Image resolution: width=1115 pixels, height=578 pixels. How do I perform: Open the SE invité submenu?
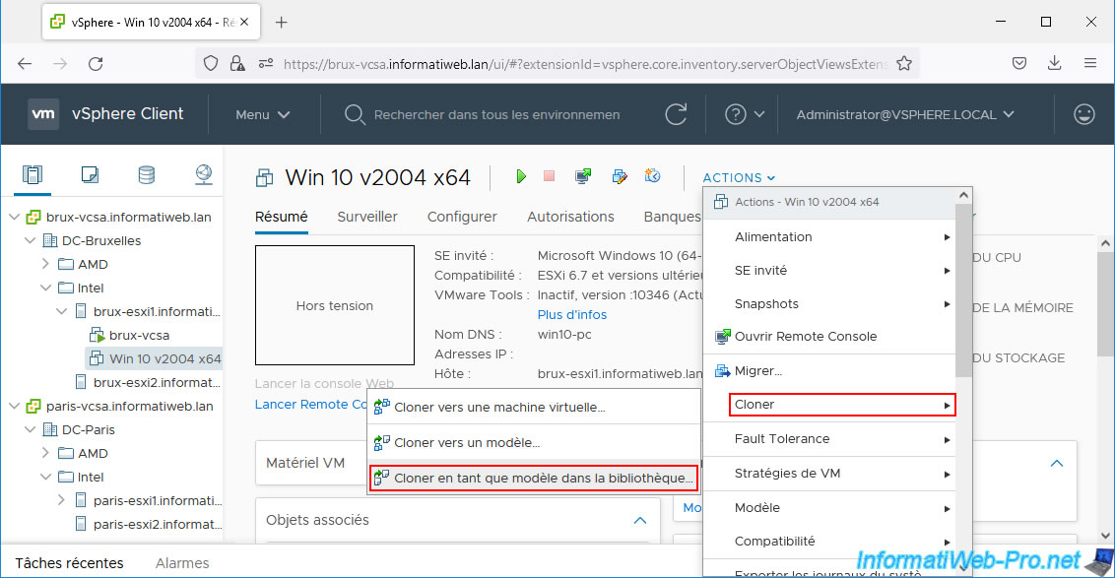coord(830,270)
